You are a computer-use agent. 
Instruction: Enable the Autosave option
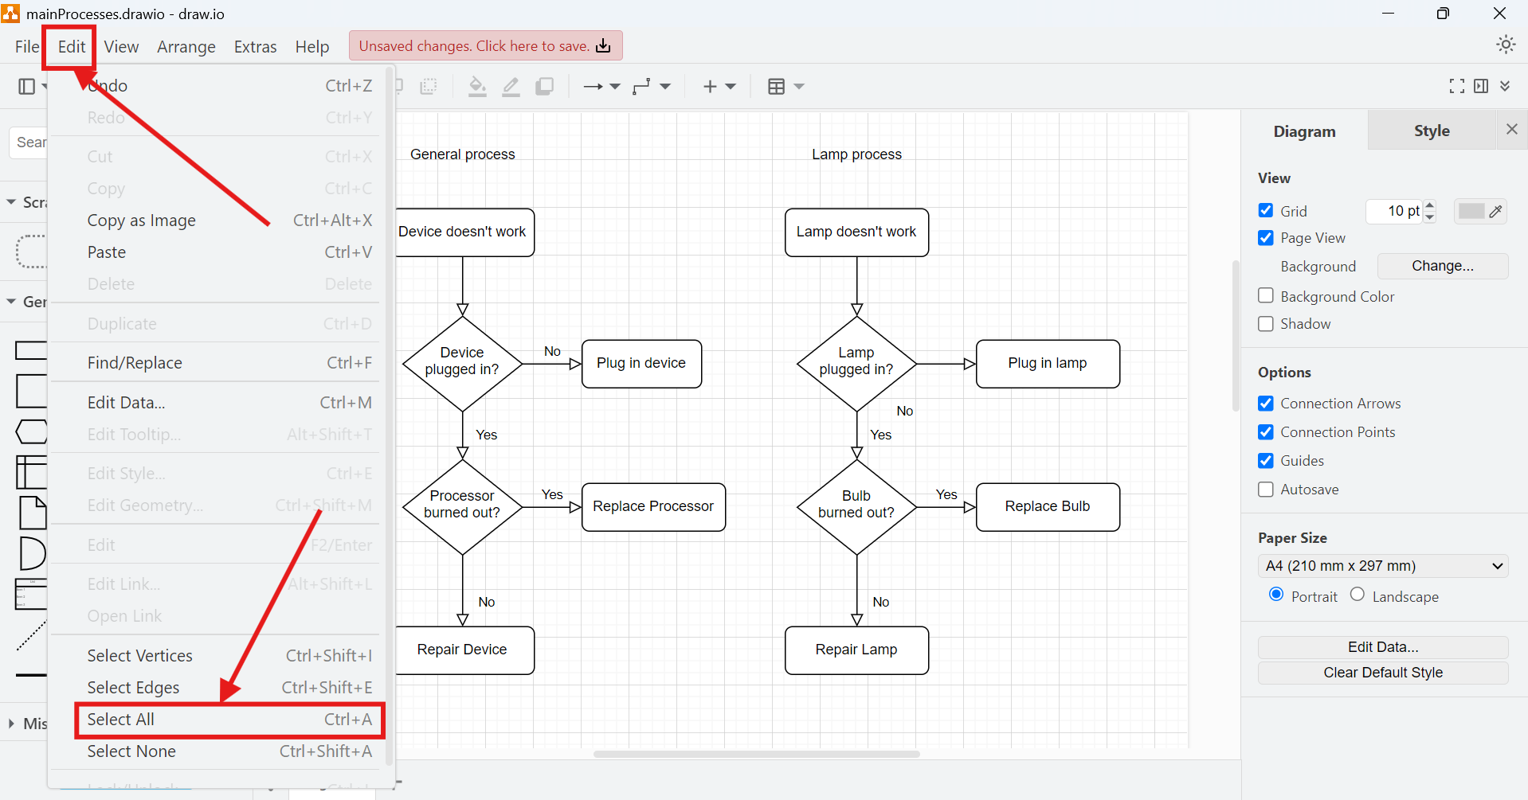(x=1266, y=489)
